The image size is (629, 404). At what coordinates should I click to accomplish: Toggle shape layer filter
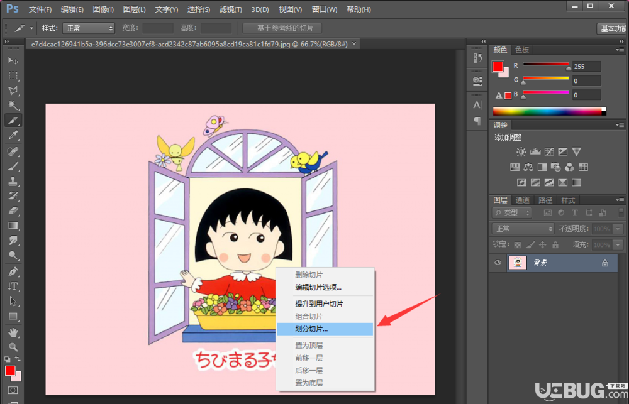[589, 213]
